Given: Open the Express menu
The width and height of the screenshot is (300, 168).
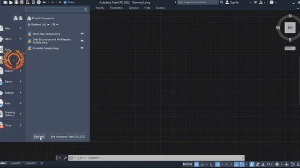Looking at the screenshot, I should 160,8.
